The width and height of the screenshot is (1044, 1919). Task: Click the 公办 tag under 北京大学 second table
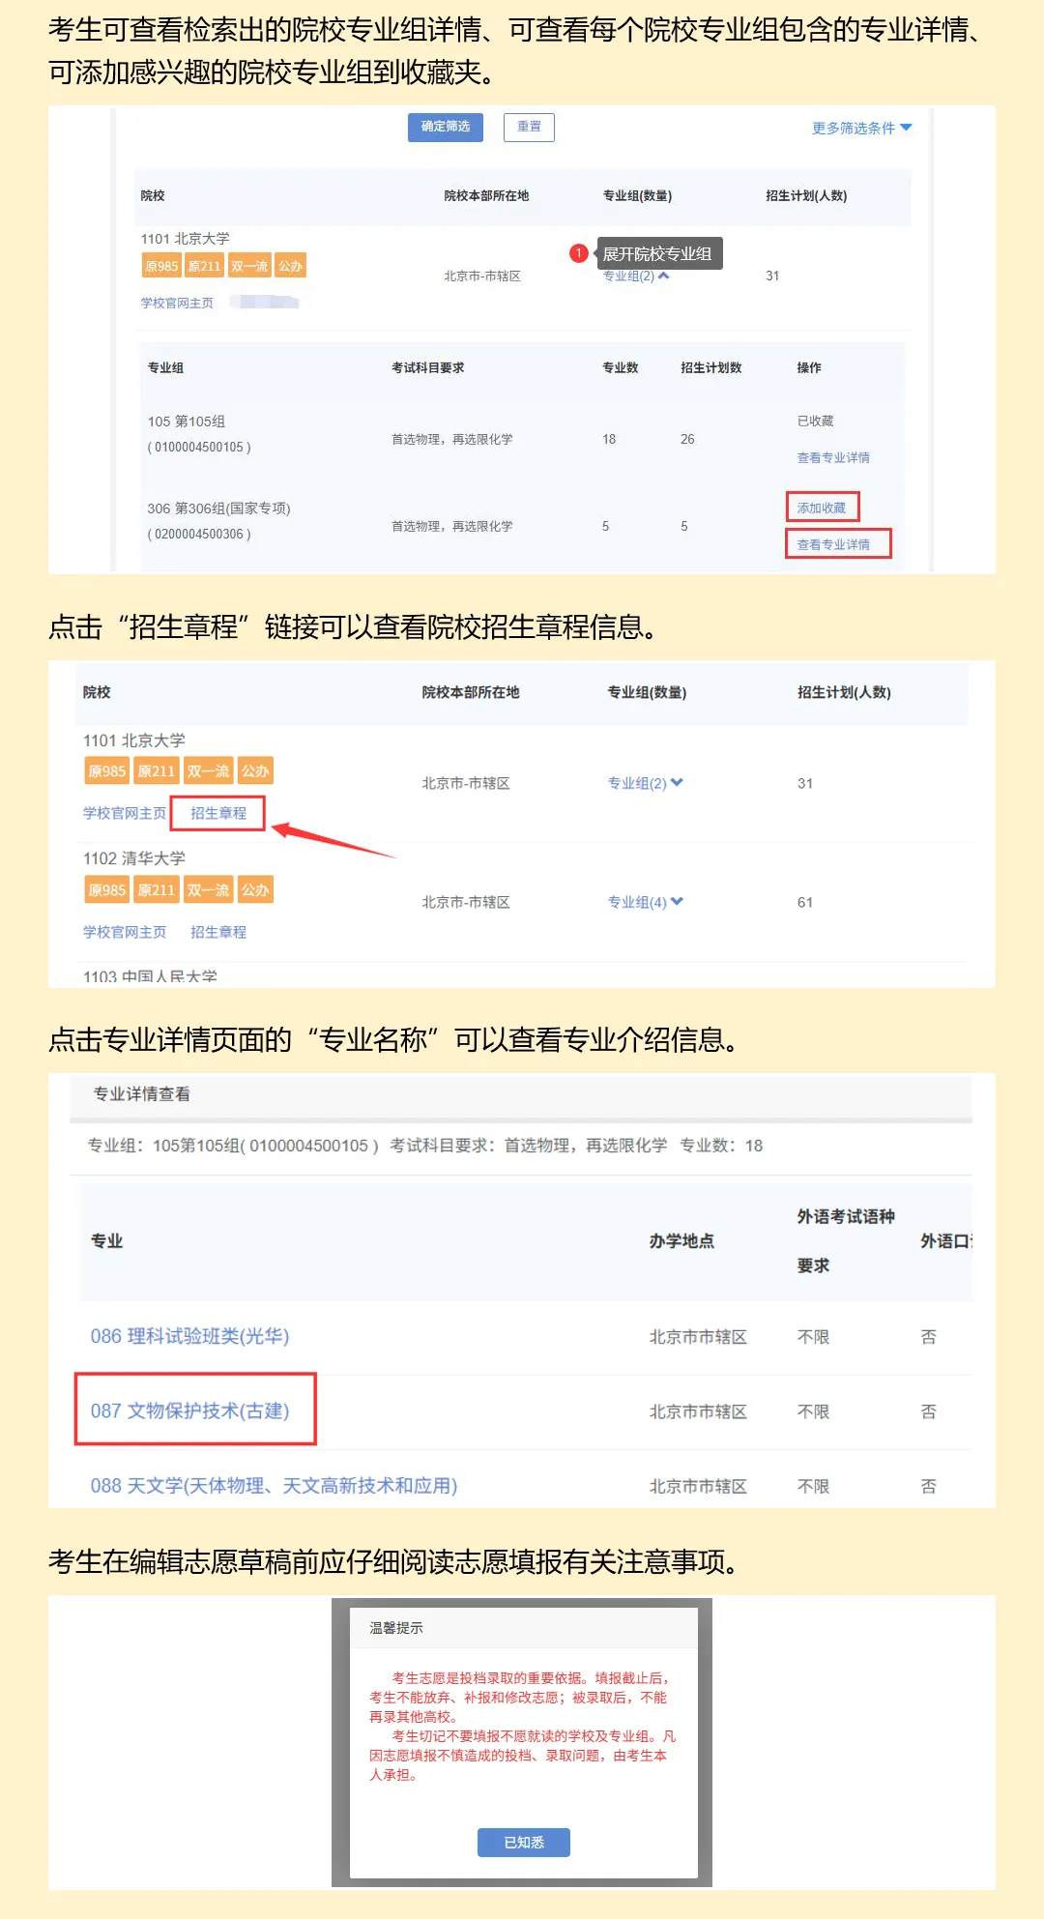pos(255,771)
